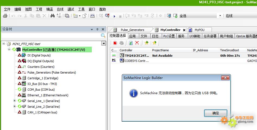Image resolution: width=257 pixels, height=130 pixels.
Task: Open the 全选 combo box dropdown arrow
Action: coord(220,16)
